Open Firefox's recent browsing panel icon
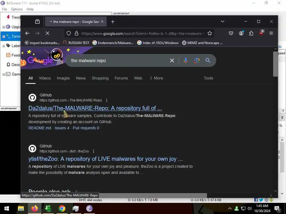This screenshot has width=286, height=214. pyautogui.click(x=37, y=22)
